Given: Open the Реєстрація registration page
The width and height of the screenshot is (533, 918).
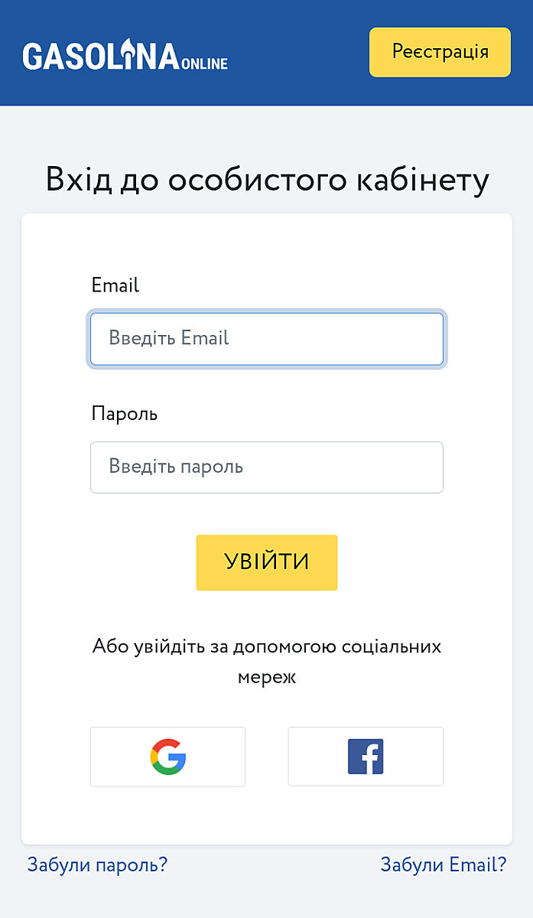Looking at the screenshot, I should [x=440, y=52].
